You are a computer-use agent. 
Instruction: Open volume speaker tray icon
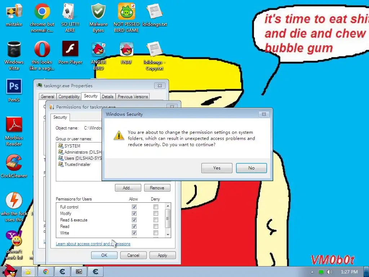pos(329,272)
